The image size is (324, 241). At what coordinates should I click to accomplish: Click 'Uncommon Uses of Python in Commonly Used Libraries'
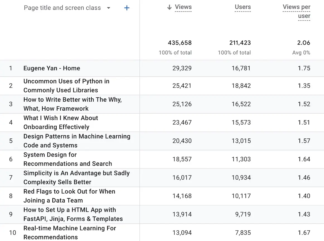pyautogui.click(x=66, y=86)
